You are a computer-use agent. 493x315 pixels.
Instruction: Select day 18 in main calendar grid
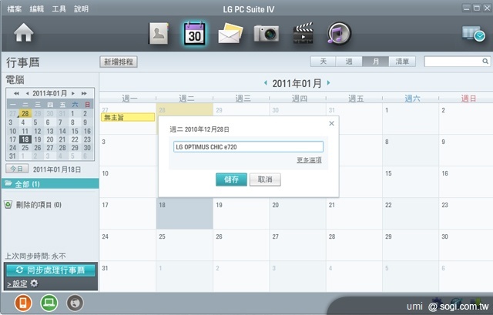(185, 213)
